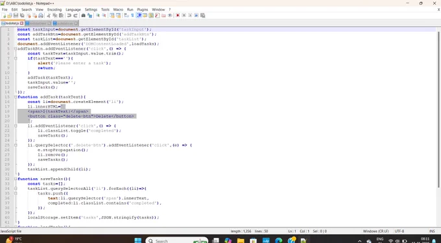Screen dimensions: 441x243
Task: Click the Zoom Out toolbar icon
Action: 104,15
